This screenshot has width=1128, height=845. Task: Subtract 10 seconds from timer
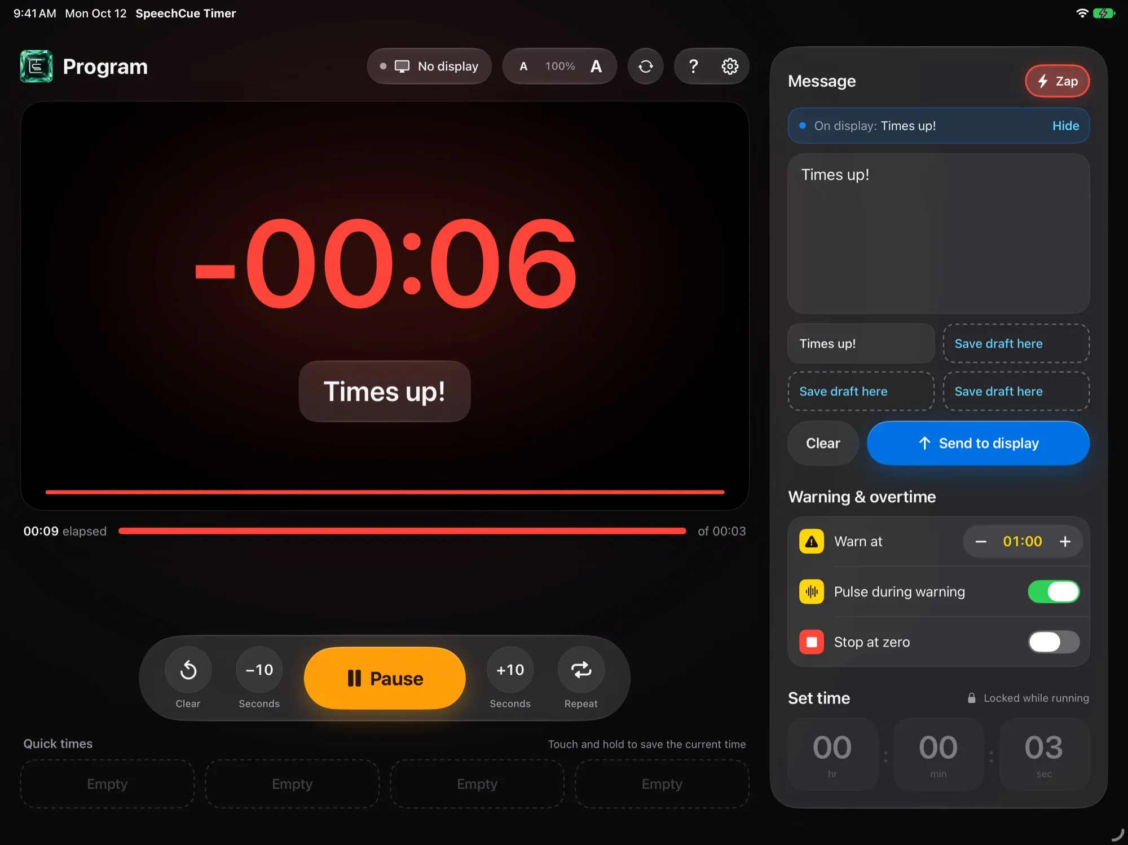(x=259, y=670)
